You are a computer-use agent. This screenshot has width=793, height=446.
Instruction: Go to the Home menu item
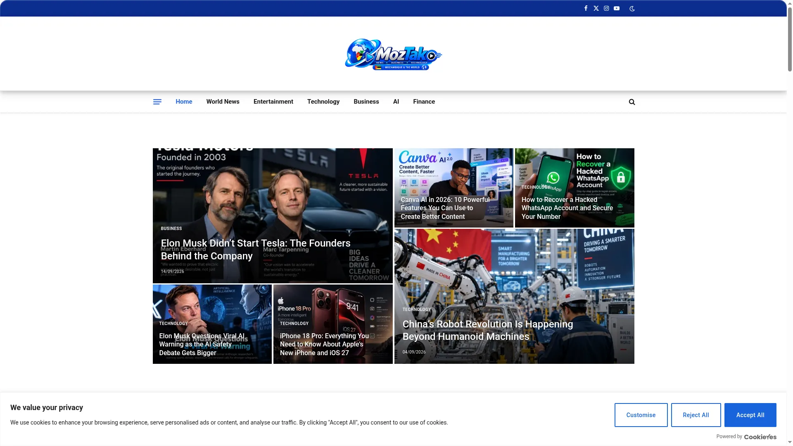pos(184,102)
